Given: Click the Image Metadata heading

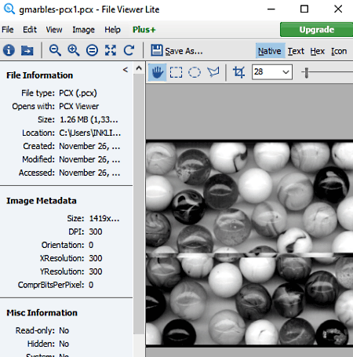Looking at the screenshot, I should (x=42, y=201).
